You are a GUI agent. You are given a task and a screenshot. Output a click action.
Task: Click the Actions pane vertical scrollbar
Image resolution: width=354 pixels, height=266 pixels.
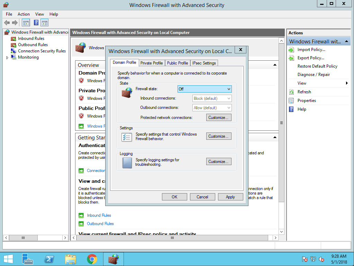coord(352,139)
